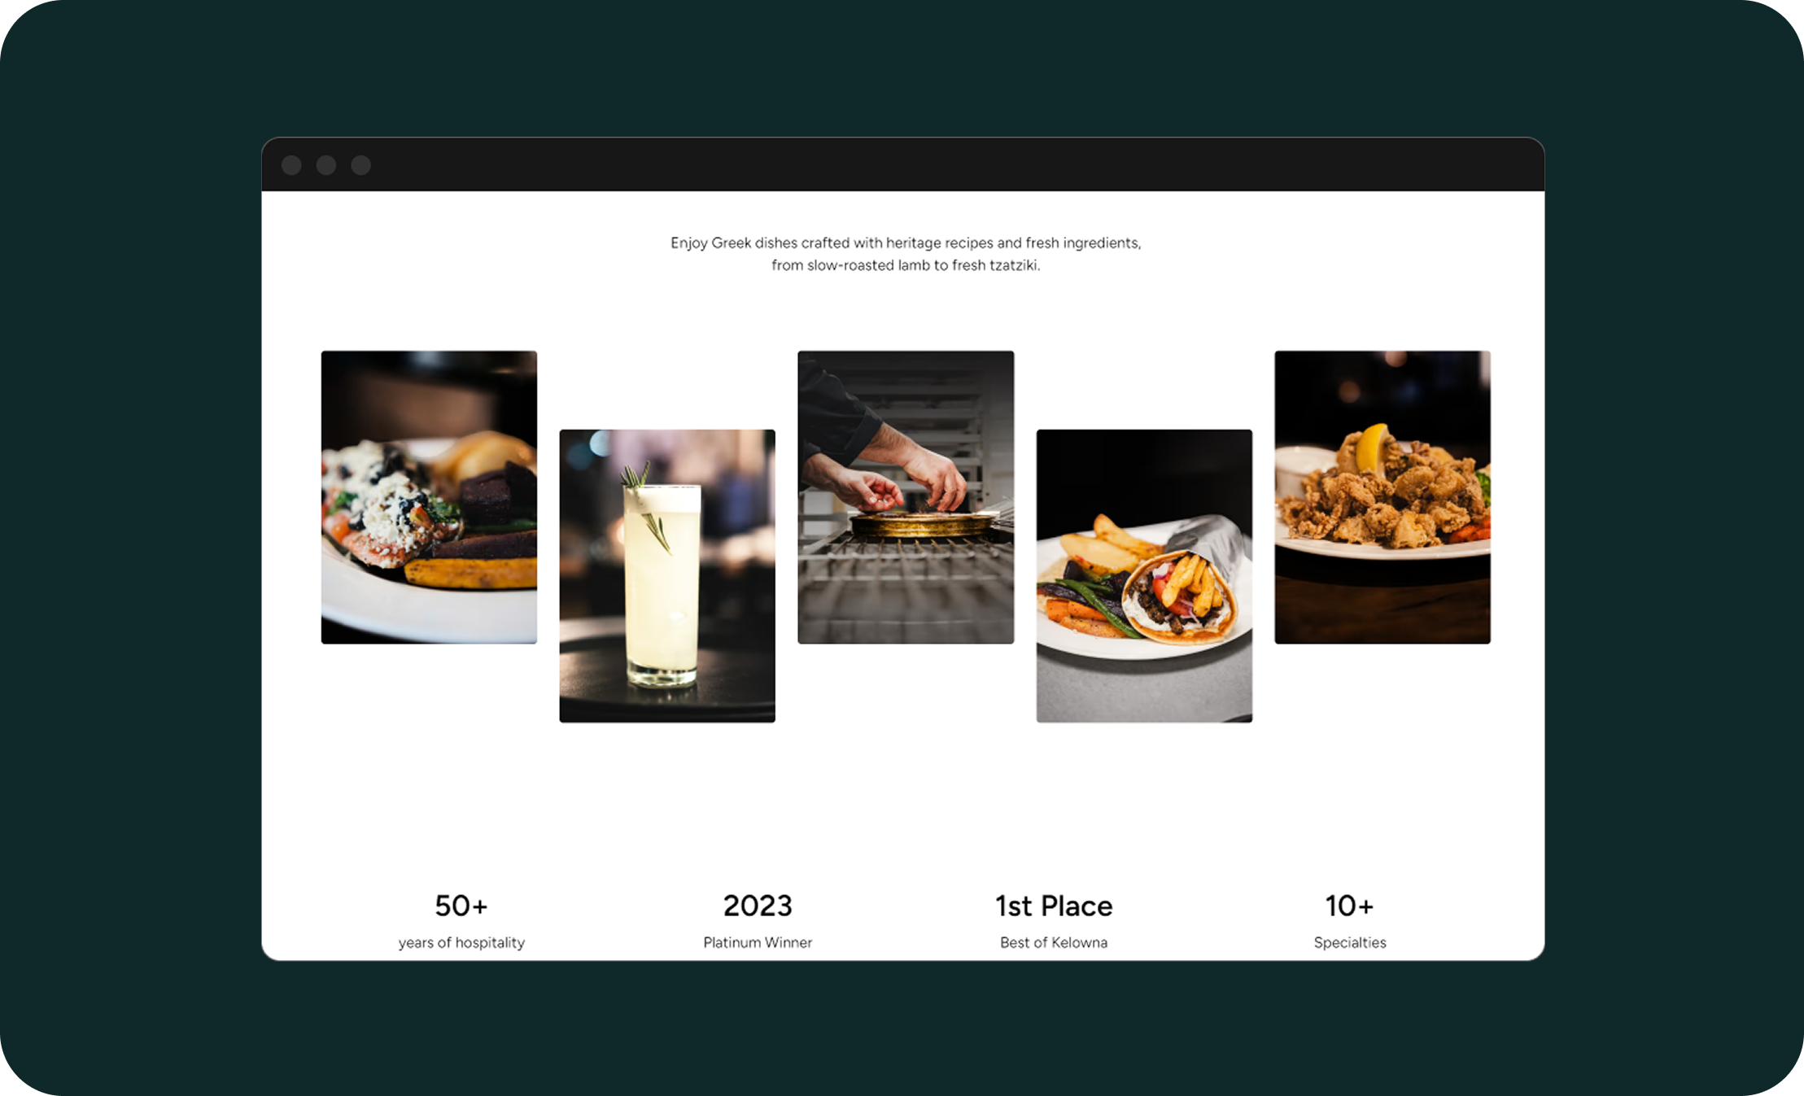Click the middle window dot in the title bar
Image resolution: width=1804 pixels, height=1096 pixels.
(x=326, y=165)
